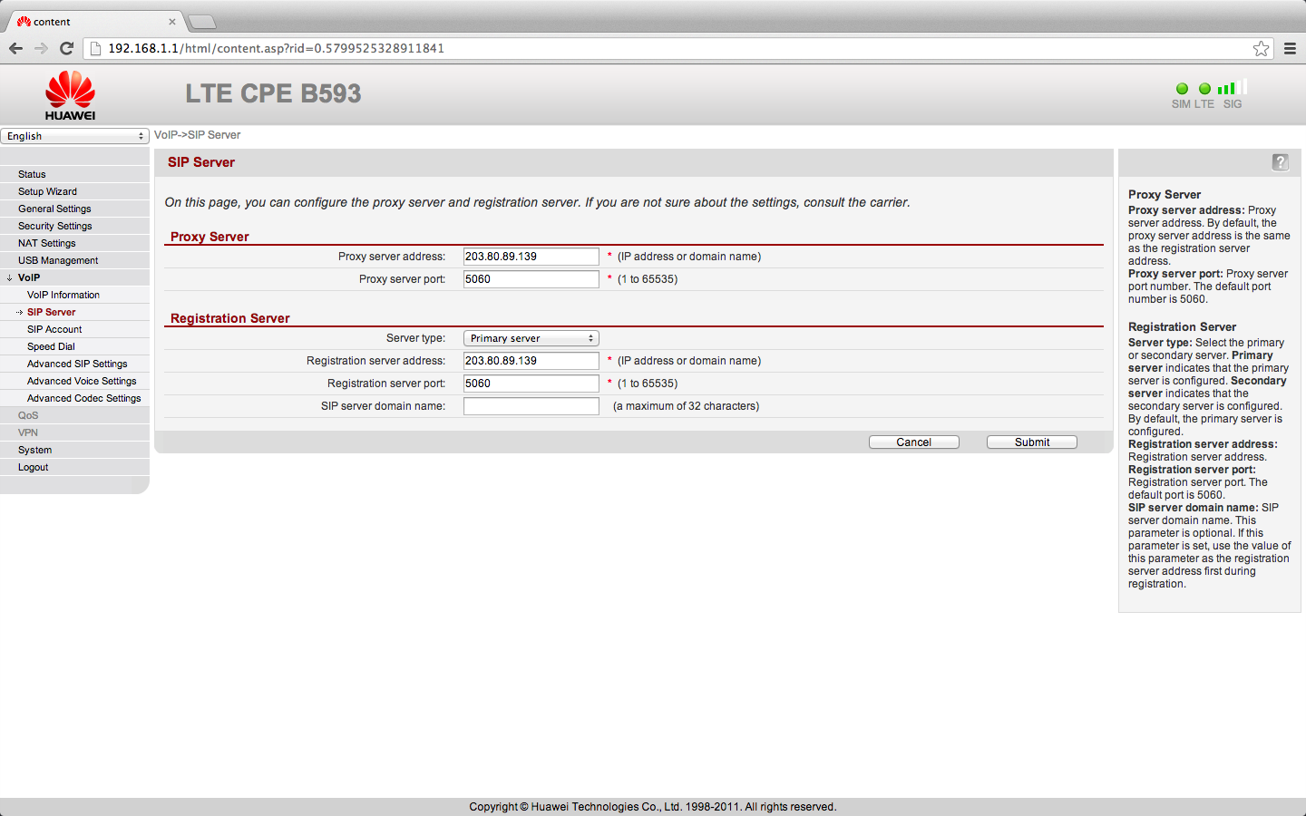Open the help question mark icon
The width and height of the screenshot is (1306, 816).
point(1280,162)
